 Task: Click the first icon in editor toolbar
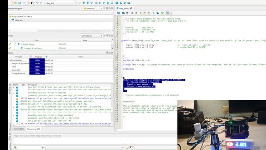click(118, 13)
